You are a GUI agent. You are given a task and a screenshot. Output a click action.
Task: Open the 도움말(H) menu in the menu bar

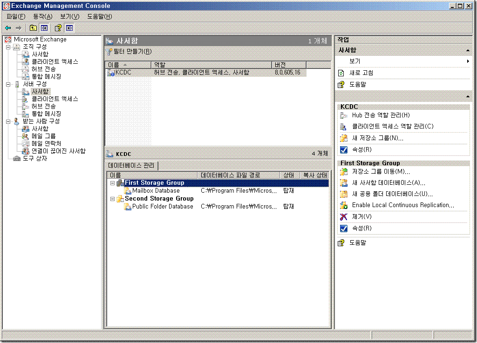[x=100, y=16]
